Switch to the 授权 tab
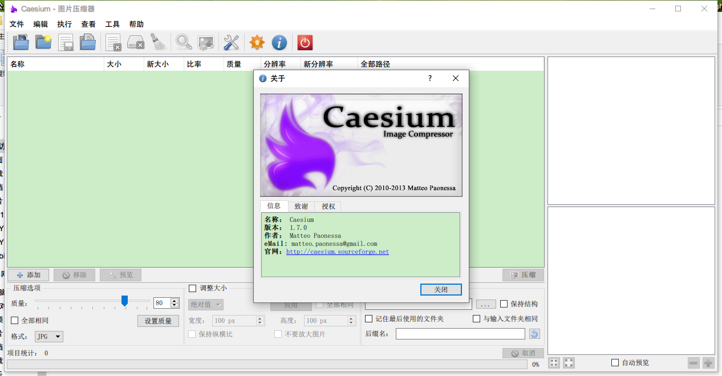 (x=328, y=206)
